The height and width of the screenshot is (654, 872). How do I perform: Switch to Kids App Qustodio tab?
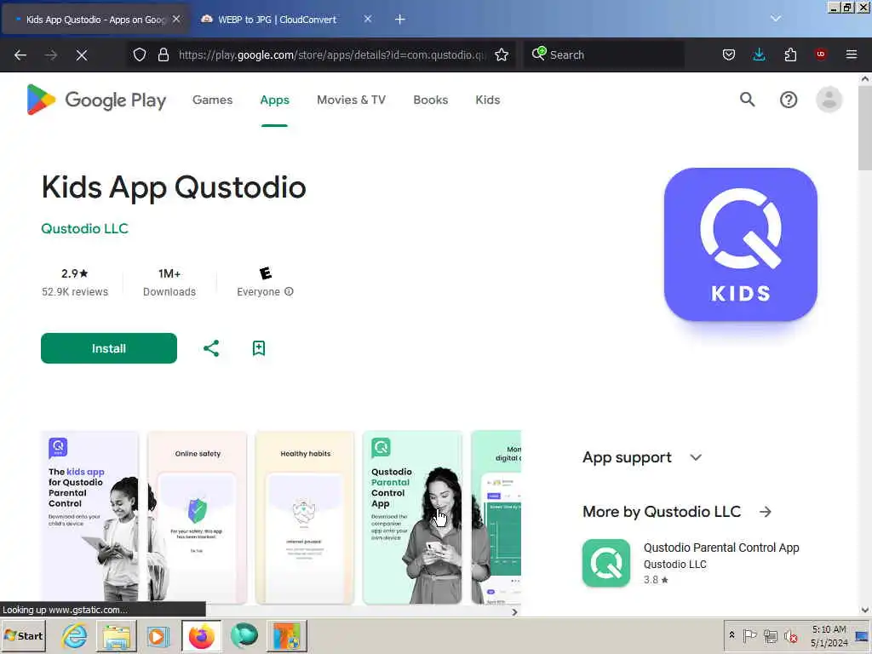[x=95, y=20]
